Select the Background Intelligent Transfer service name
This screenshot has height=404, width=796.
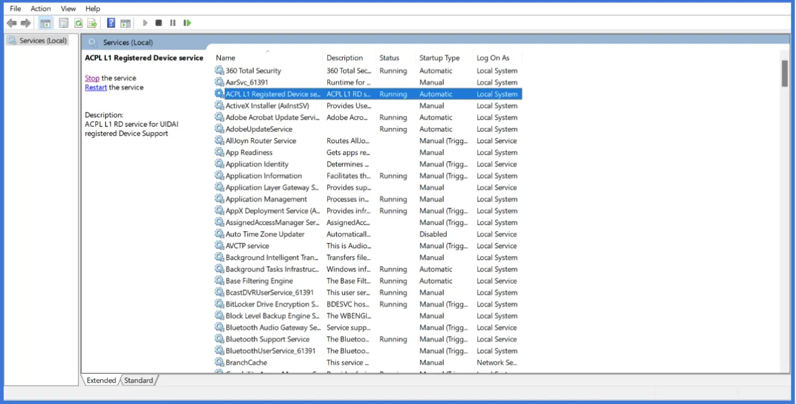273,258
